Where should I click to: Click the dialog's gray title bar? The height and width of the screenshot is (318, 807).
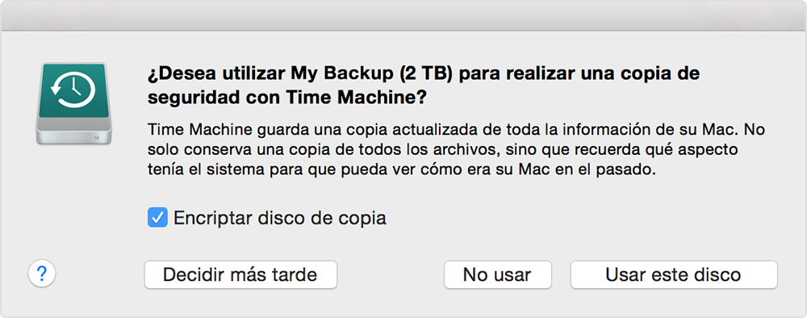[403, 15]
